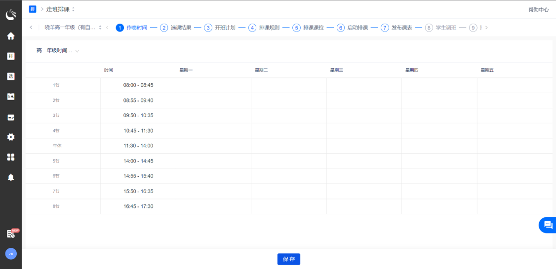This screenshot has width=556, height=269.
Task: Expand the 高一年级时间 schedule dropdown
Action: 57,51
